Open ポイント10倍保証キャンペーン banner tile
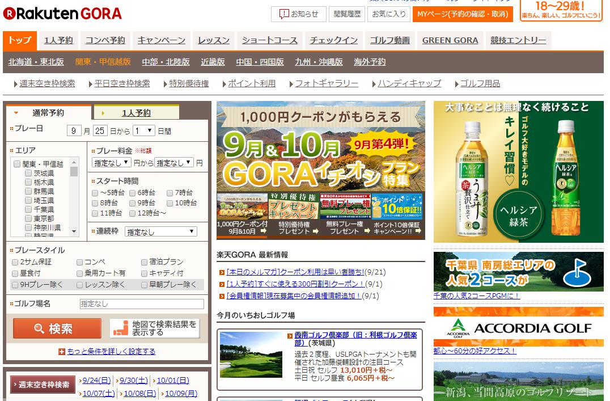Image resolution: width=610 pixels, height=401 pixels. 397,216
